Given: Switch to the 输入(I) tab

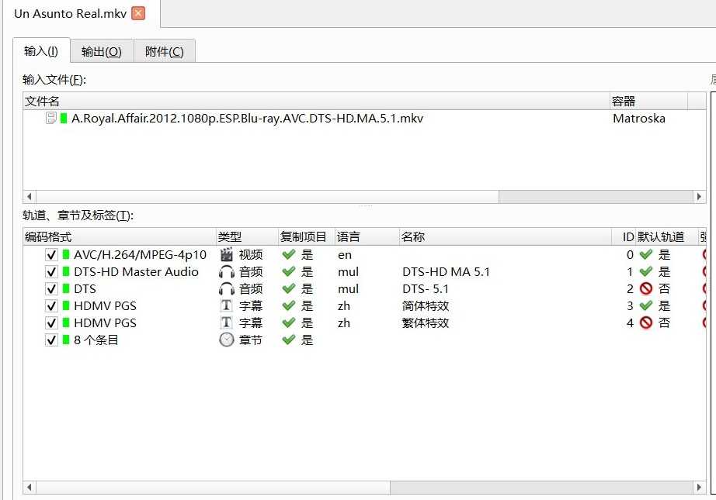Looking at the screenshot, I should pyautogui.click(x=41, y=50).
